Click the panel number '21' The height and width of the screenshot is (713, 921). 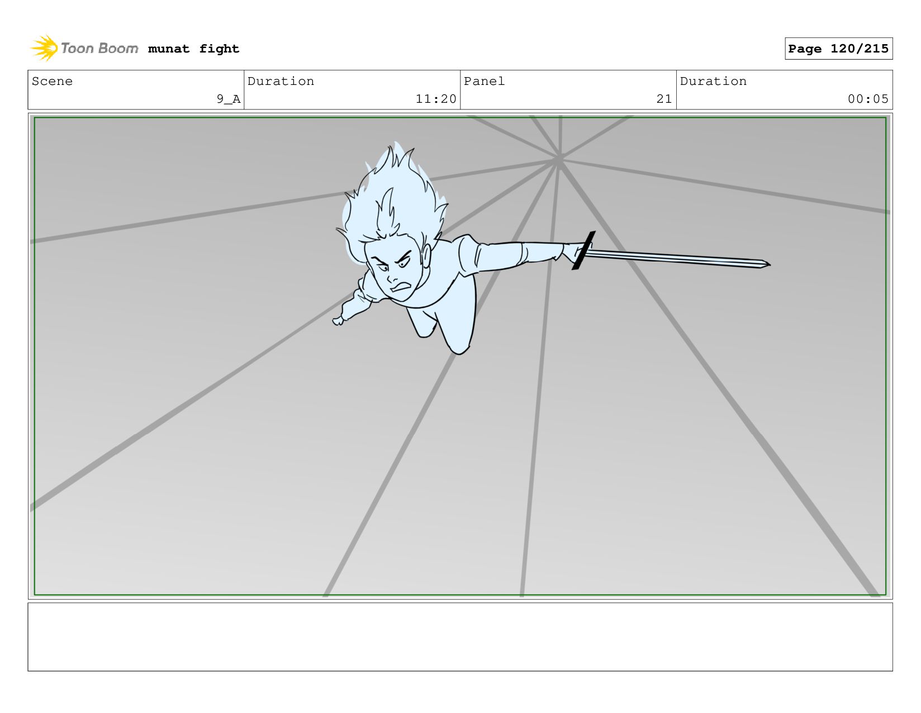[x=664, y=99]
